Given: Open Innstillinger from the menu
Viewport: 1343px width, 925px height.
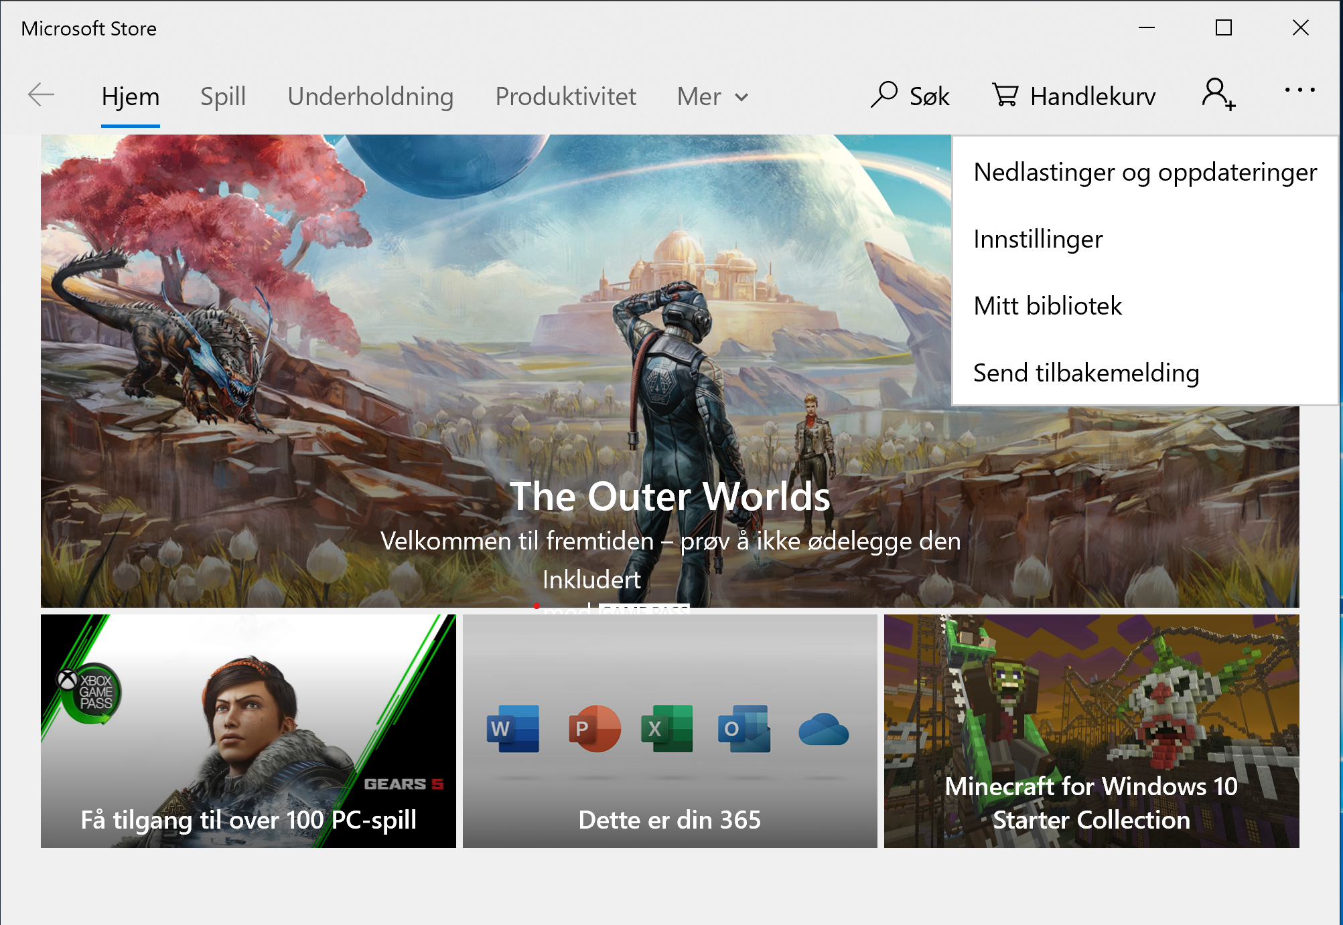Looking at the screenshot, I should click(1038, 239).
